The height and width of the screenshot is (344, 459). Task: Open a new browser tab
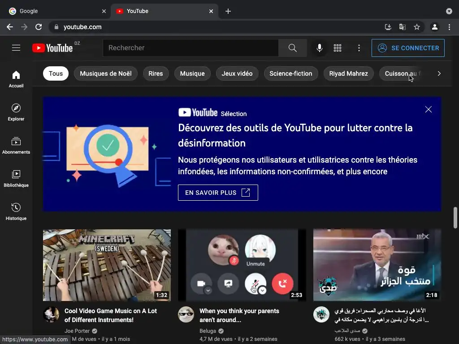click(x=228, y=11)
